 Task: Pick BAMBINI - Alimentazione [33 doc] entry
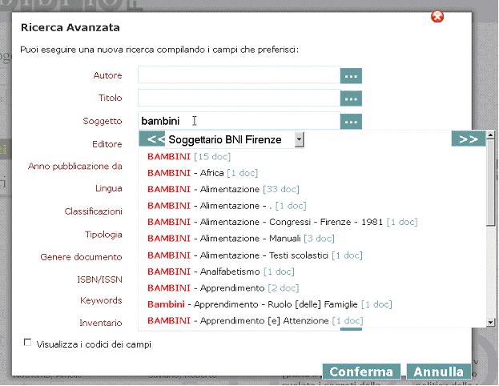tap(223, 189)
